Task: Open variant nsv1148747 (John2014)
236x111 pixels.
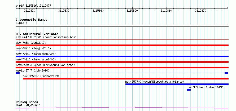Action: [x=33, y=70]
